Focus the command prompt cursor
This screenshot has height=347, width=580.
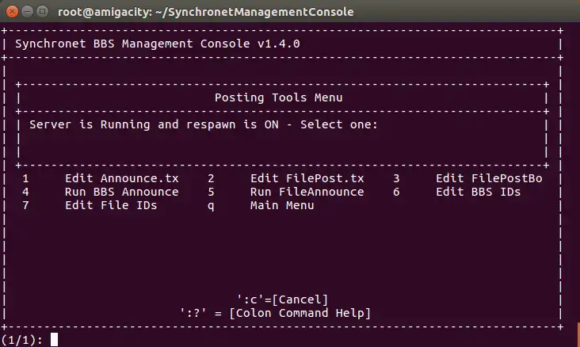coord(55,339)
